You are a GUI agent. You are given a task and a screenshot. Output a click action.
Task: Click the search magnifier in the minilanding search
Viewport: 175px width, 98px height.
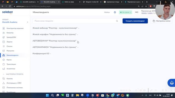coord(117,21)
